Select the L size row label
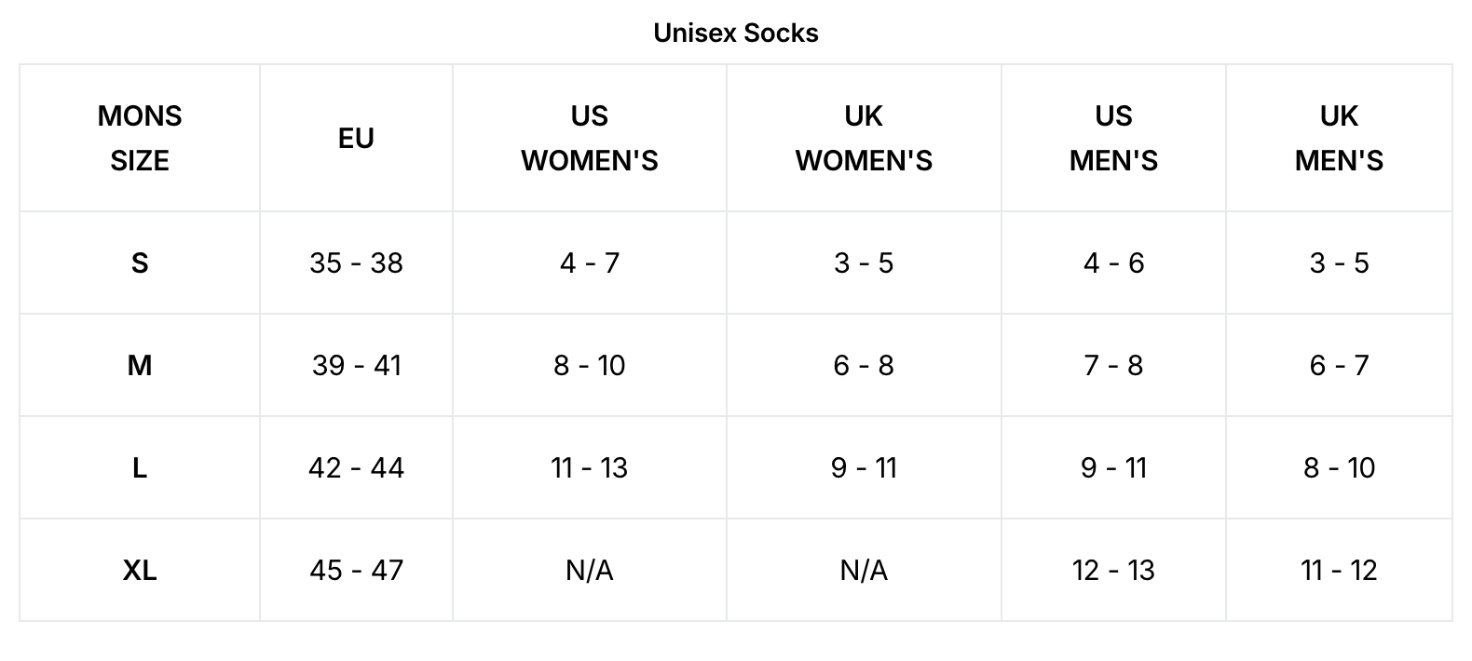The image size is (1472, 661). pyautogui.click(x=140, y=467)
